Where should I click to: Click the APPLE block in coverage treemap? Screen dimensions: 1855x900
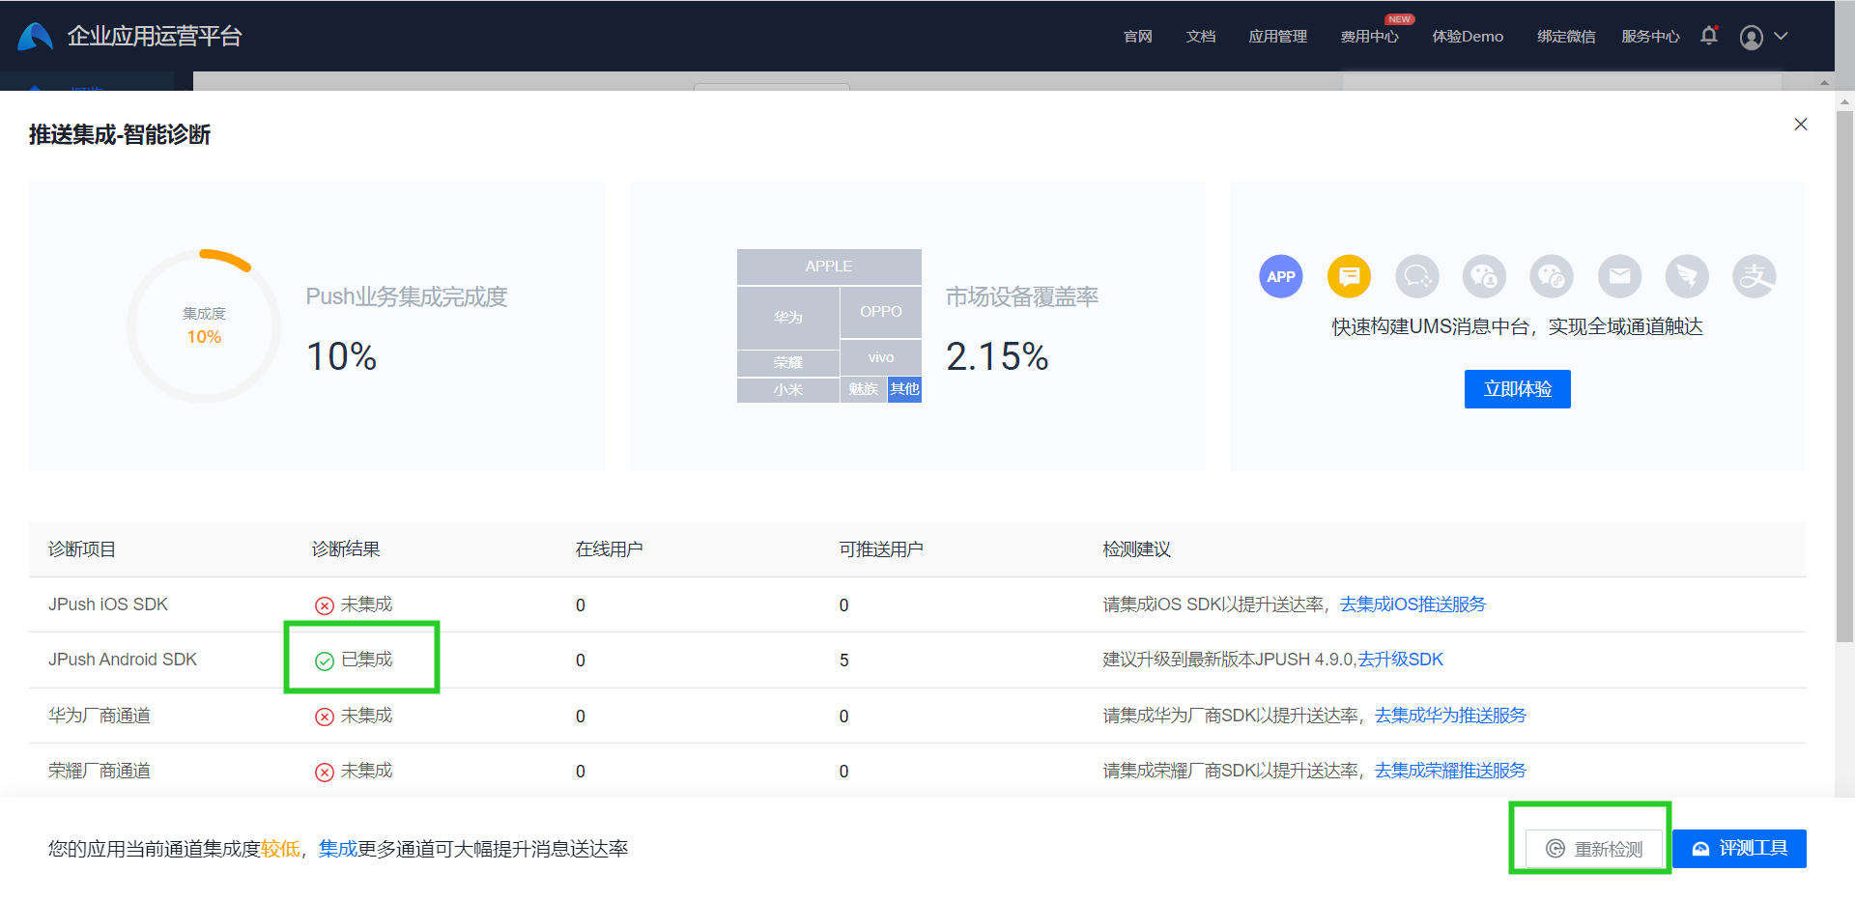click(829, 267)
